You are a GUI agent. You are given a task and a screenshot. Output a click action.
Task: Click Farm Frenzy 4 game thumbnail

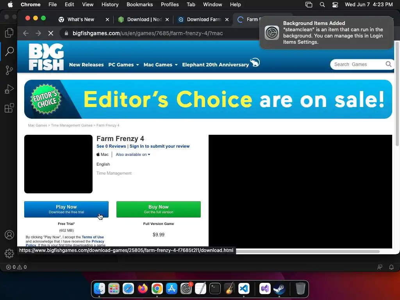(59, 164)
